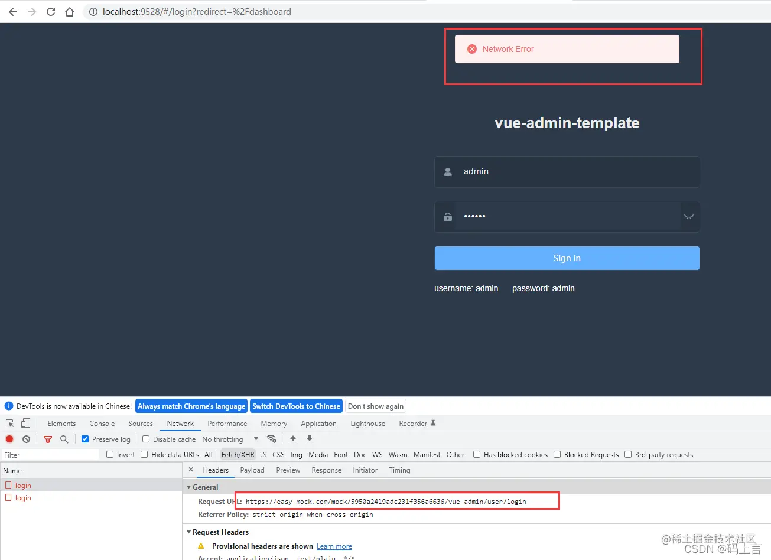Go forward with the browser forward arrow
Image resolution: width=771 pixels, height=560 pixels.
(x=32, y=12)
